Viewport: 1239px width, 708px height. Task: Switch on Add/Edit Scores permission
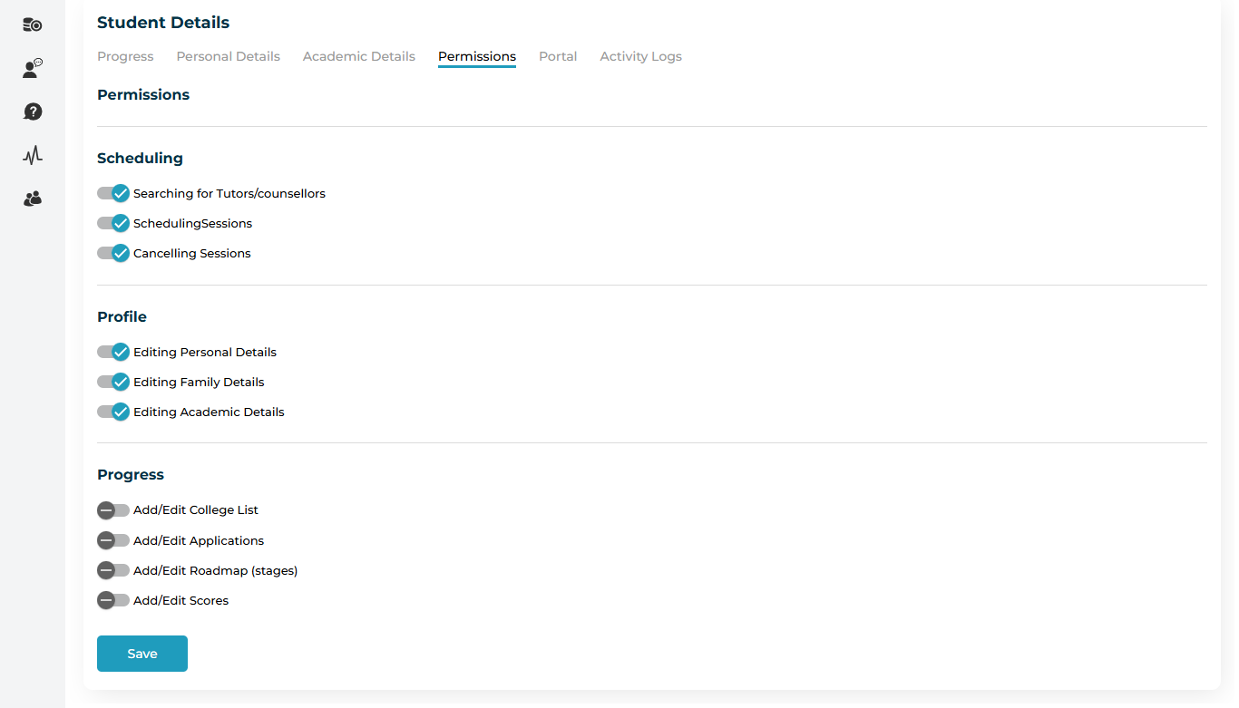click(113, 600)
